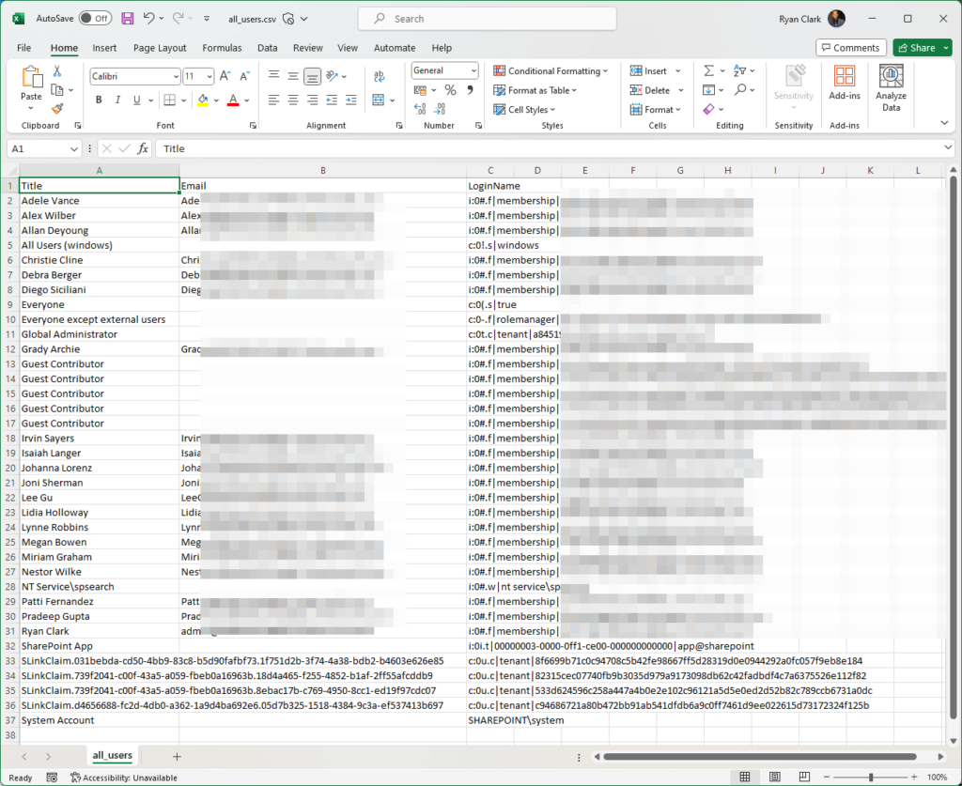This screenshot has width=962, height=786.
Task: Expand Format as Table menu
Action: coord(535,90)
